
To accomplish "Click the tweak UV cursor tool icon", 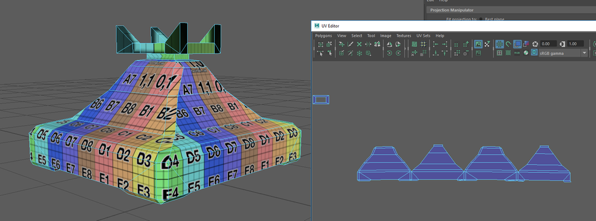I will 330,53.
